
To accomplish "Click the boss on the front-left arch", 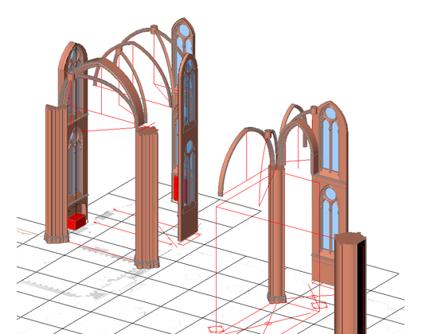I will [x=70, y=76].
